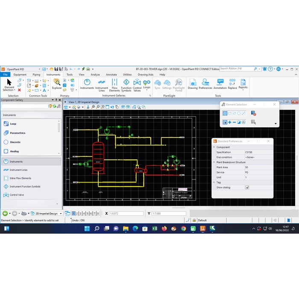This screenshot has height=299, width=299.
Task: Open Inline Flow Elements category
Action: pyautogui.click(x=31, y=178)
